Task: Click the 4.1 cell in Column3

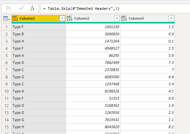Action: tap(147, 91)
